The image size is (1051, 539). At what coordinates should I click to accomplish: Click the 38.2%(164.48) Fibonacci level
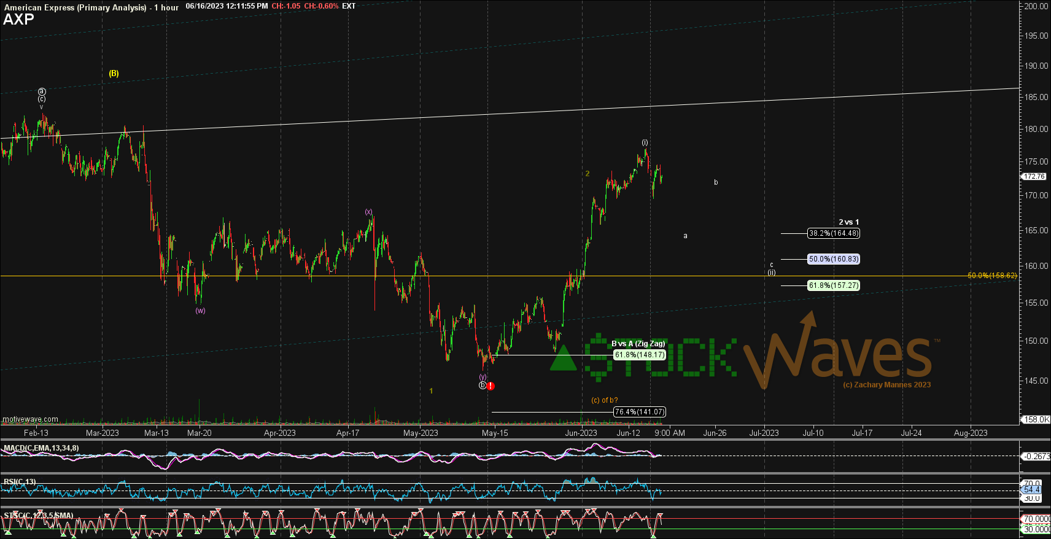point(834,233)
